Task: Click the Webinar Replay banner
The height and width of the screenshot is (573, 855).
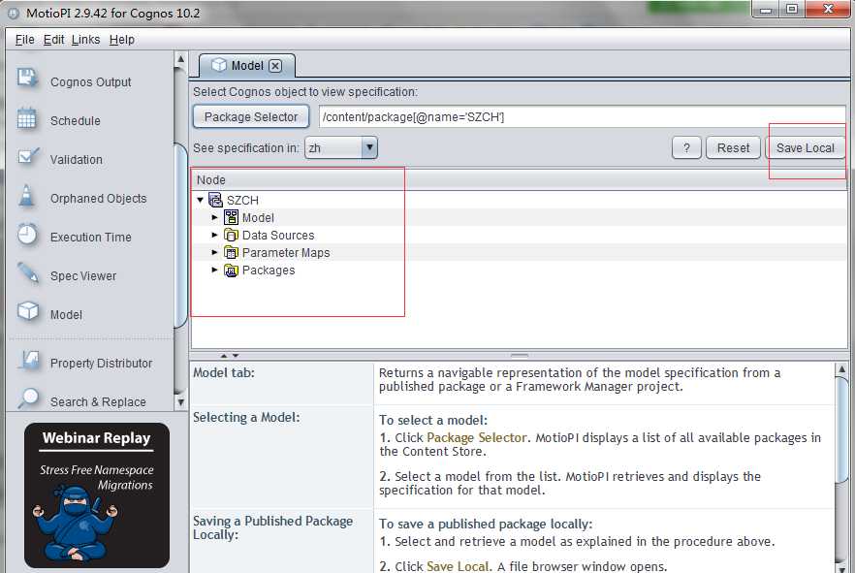Action: 97,495
